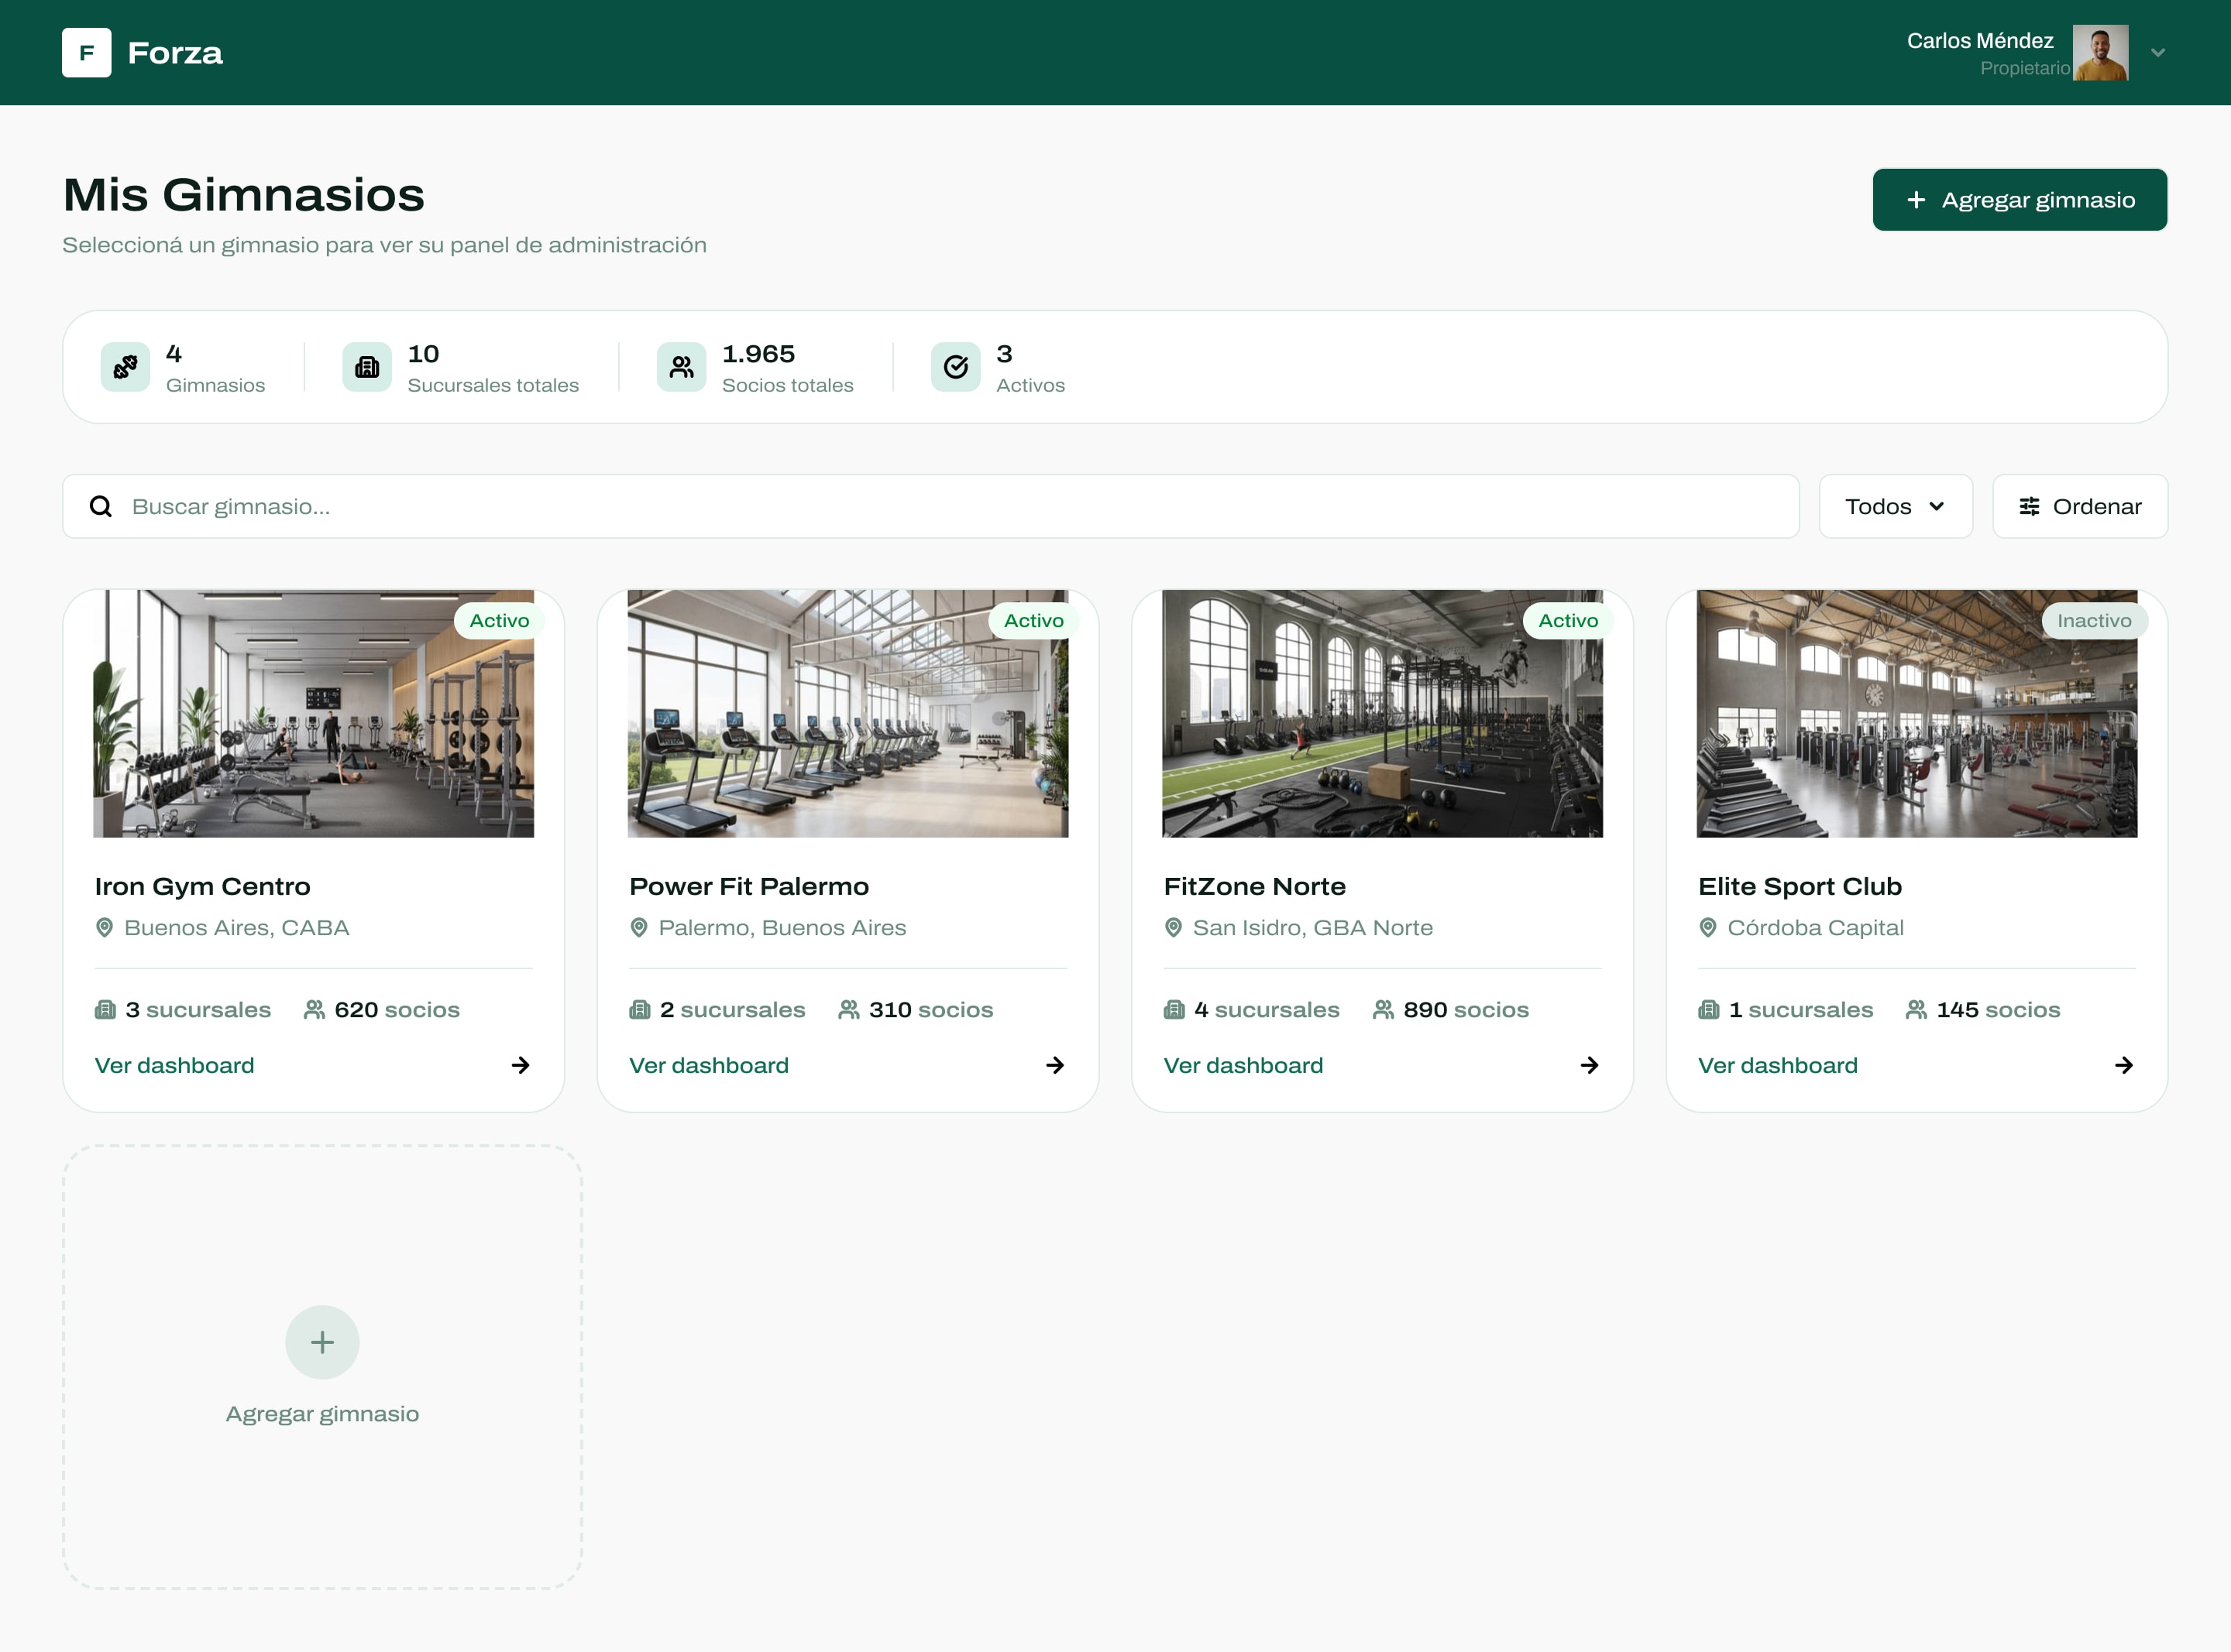The width and height of the screenshot is (2231, 1652).
Task: Open Ver dashboard for FitZone Norte
Action: 1243,1065
